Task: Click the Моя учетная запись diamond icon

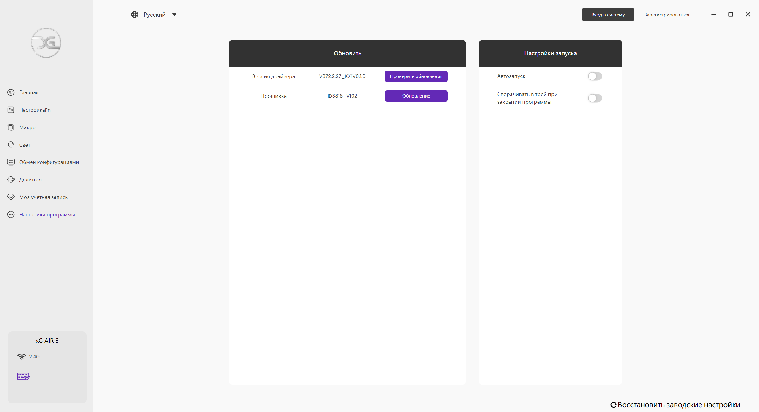Action: click(x=11, y=197)
